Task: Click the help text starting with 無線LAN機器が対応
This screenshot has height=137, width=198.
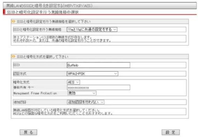Action: click(63, 112)
